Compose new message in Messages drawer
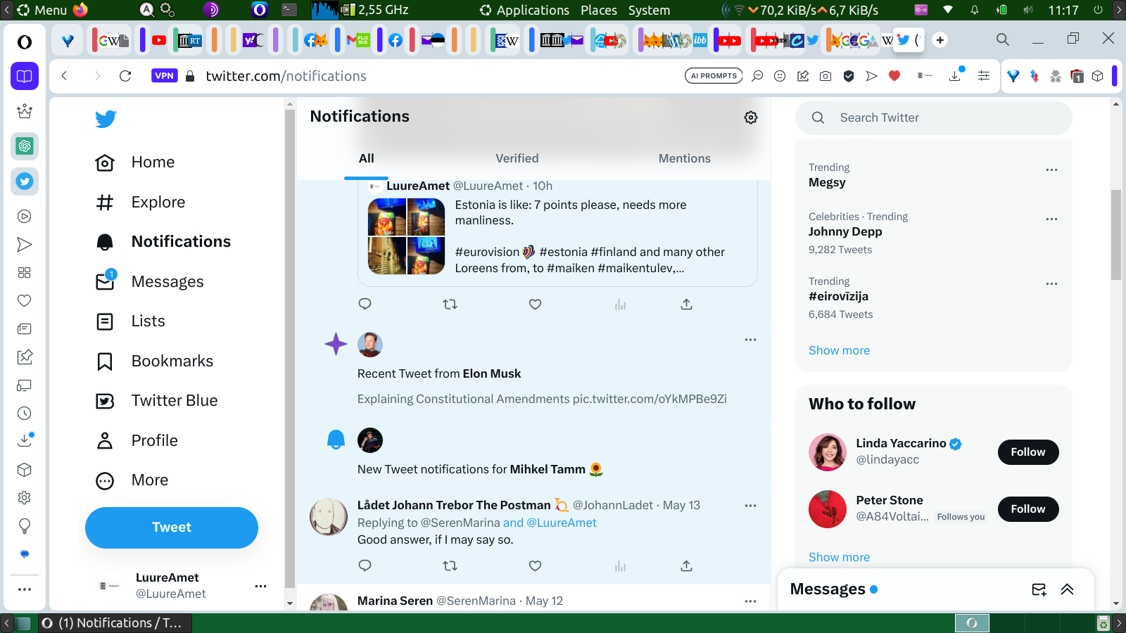 coord(1039,589)
